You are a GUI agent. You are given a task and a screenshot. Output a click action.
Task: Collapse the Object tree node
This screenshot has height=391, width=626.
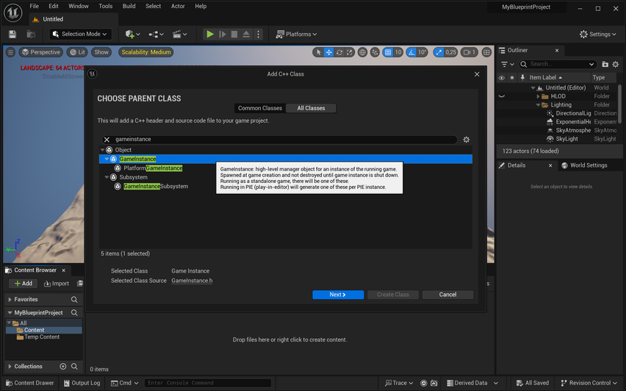point(103,150)
